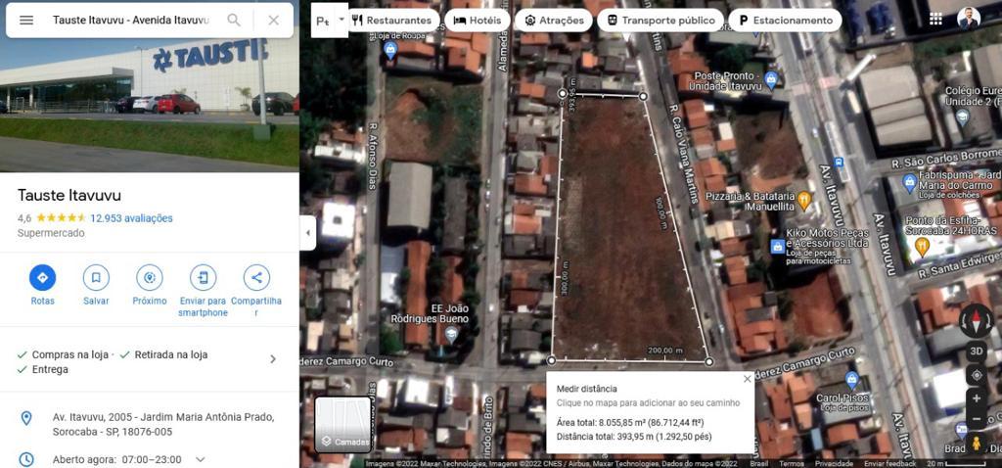
Task: Select the Atrações filter chip
Action: tap(554, 20)
